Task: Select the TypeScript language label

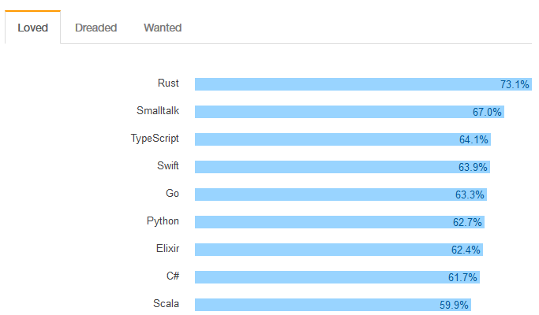Action: coord(155,139)
